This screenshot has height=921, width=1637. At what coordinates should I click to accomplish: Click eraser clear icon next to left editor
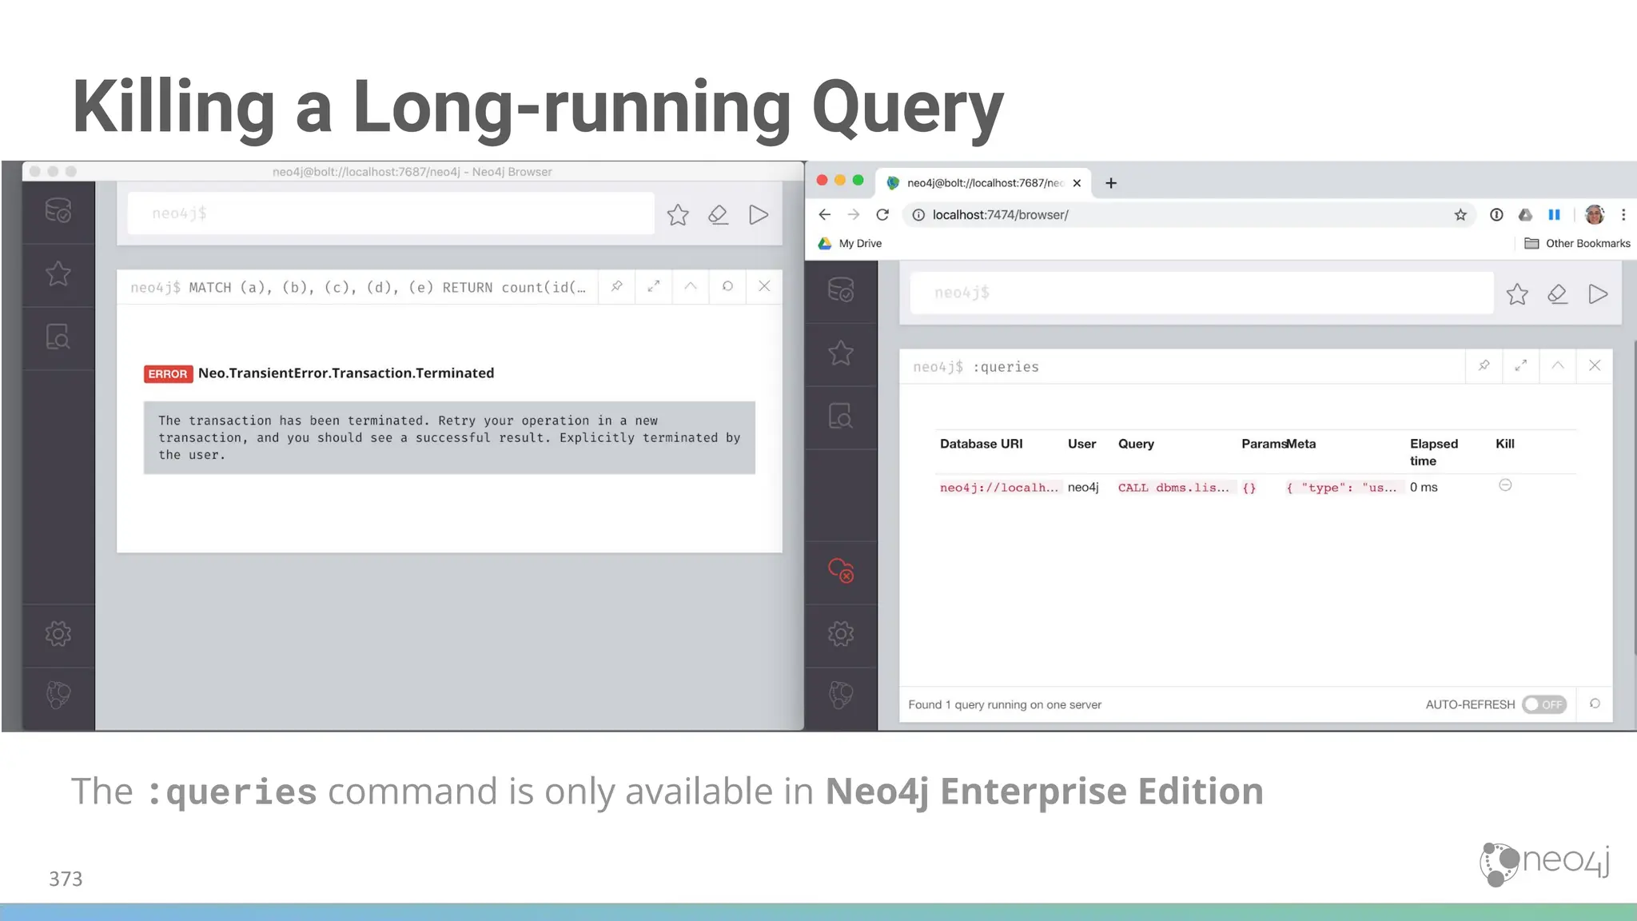click(x=718, y=214)
